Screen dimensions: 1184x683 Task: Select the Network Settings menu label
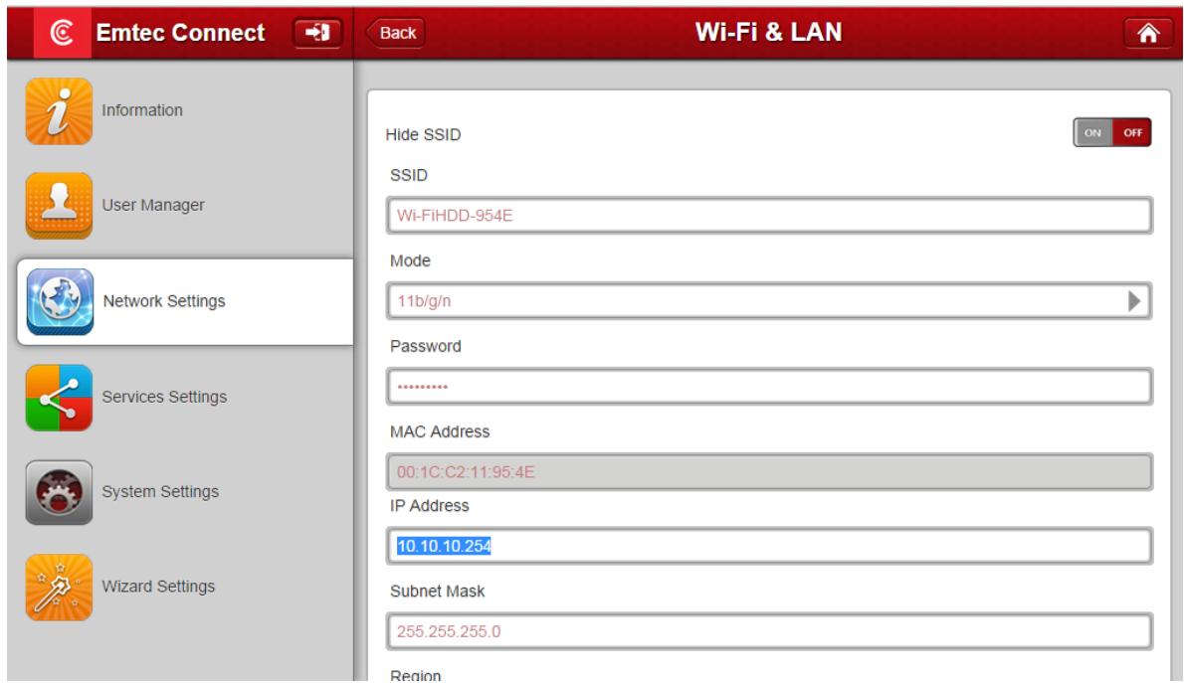(x=164, y=301)
